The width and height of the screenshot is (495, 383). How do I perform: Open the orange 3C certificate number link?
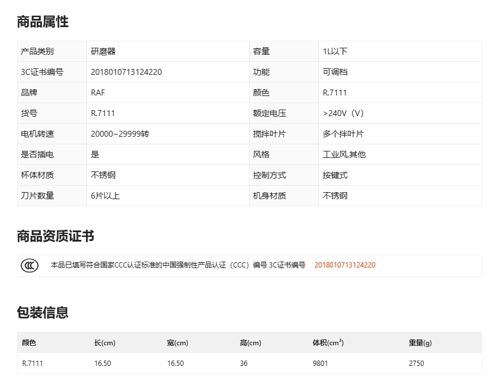coord(344,266)
